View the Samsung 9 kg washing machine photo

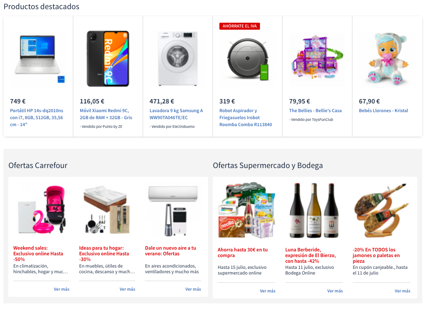(x=178, y=58)
